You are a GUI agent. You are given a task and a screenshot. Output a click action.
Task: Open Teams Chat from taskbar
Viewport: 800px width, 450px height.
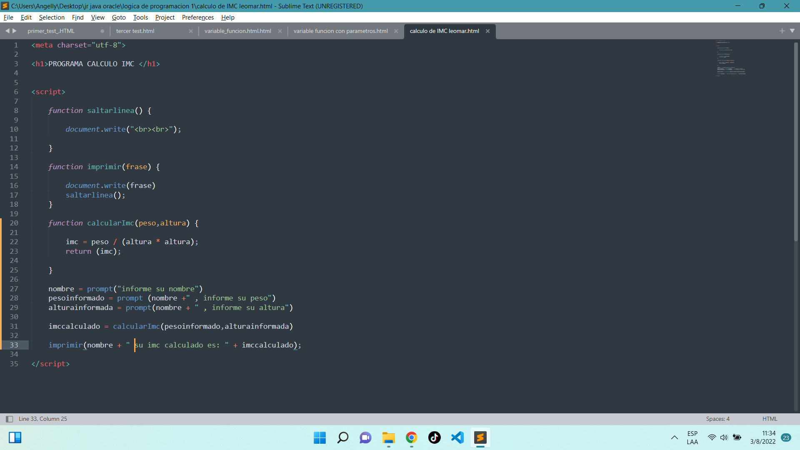coord(365,437)
